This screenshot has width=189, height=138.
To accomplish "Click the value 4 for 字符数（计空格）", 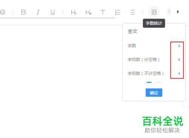I will [179, 59].
